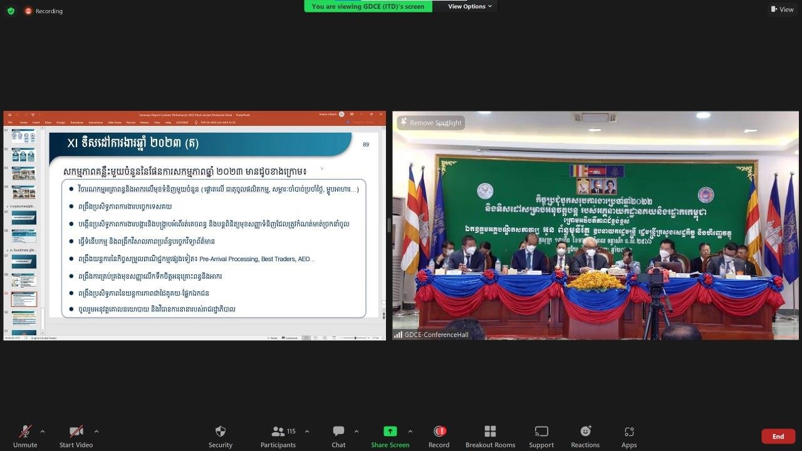Viewport: 802px width, 451px height.
Task: Expand the arrow next to Share Screen
Action: pos(410,432)
